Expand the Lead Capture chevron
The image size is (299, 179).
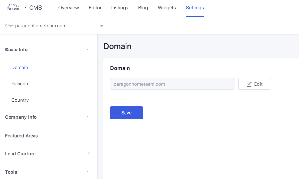click(88, 153)
